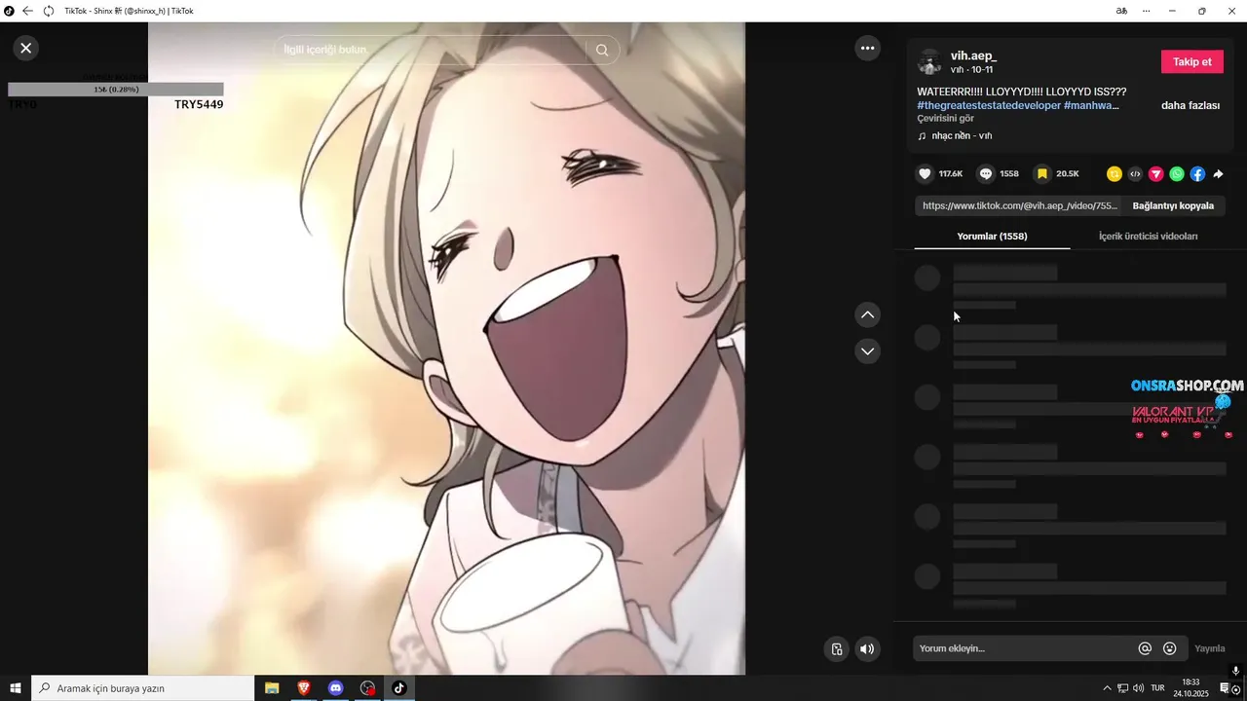Open Brave browser from taskbar
Image resolution: width=1247 pixels, height=701 pixels.
[x=304, y=688]
